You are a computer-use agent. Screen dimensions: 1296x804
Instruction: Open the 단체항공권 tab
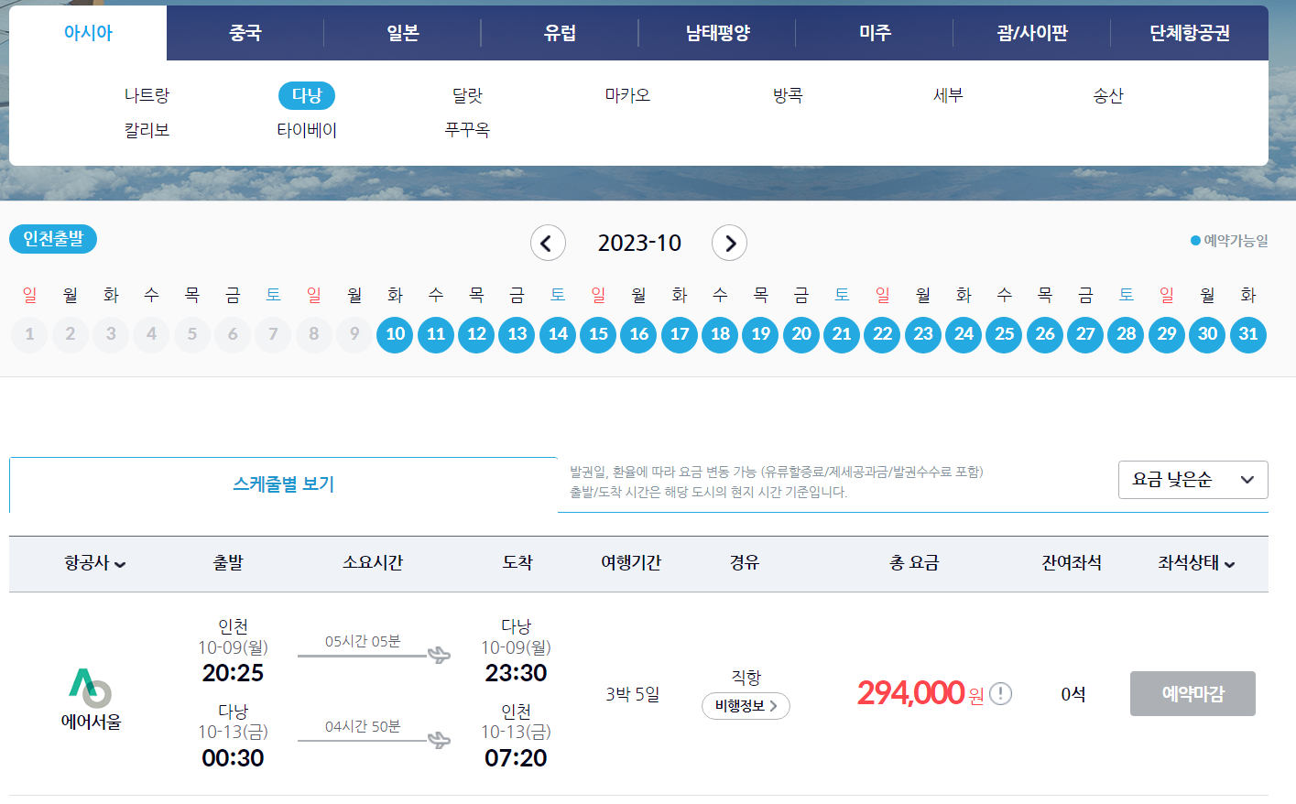[1190, 30]
